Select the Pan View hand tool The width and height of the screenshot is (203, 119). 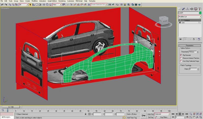tap(194, 117)
